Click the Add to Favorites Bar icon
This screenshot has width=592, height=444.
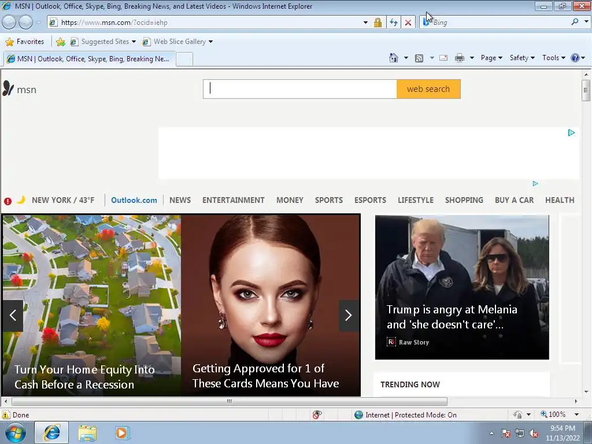point(60,42)
